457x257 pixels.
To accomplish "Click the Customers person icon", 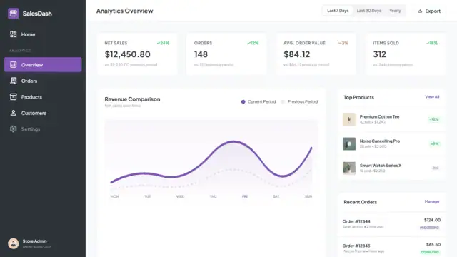I will (13, 113).
